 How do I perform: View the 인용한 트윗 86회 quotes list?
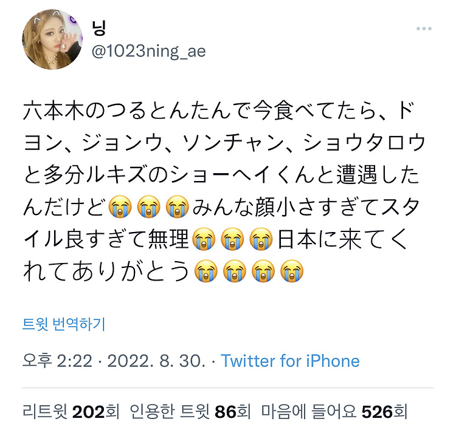190,412
